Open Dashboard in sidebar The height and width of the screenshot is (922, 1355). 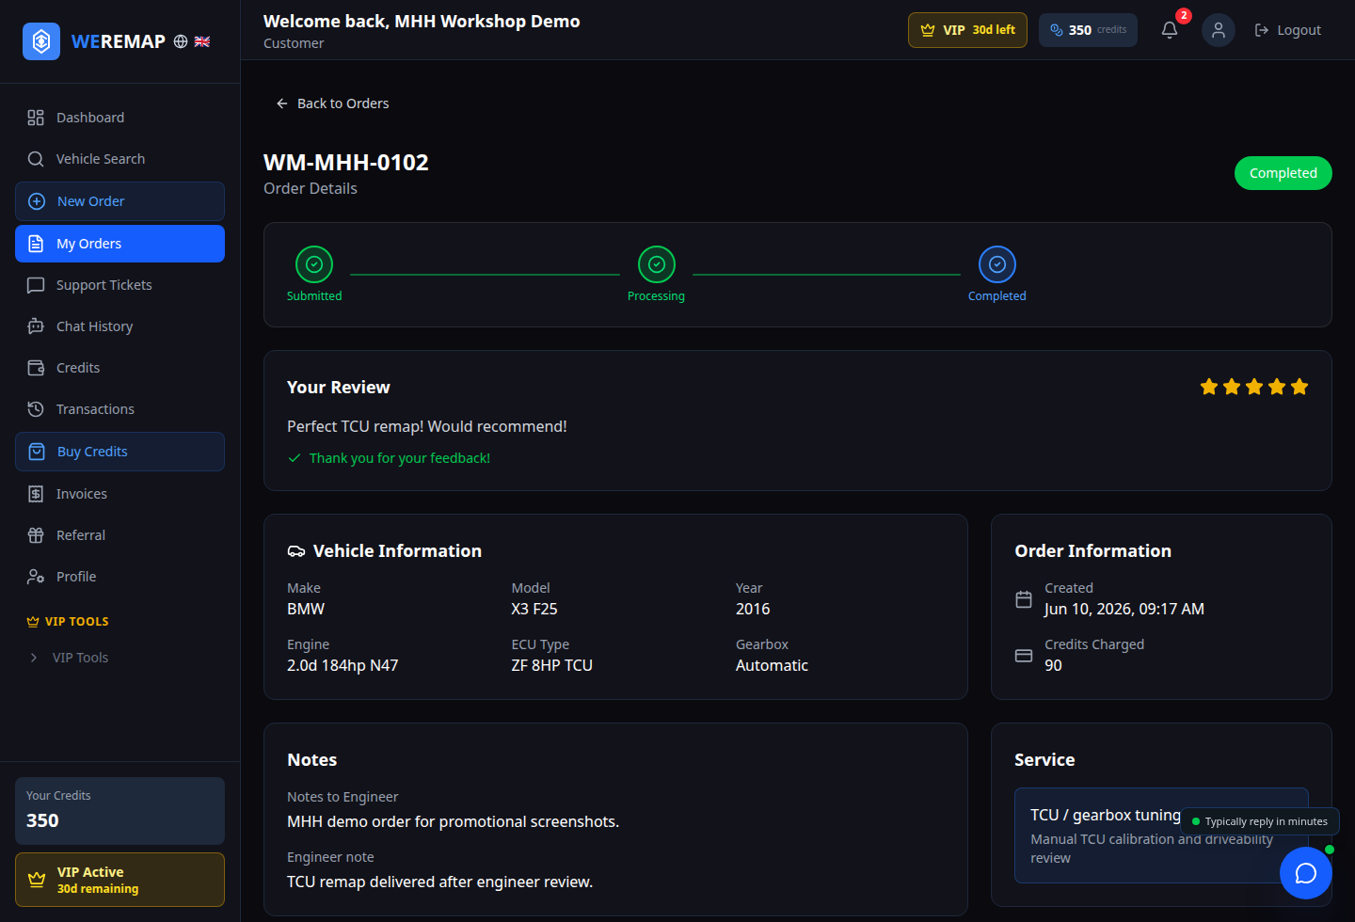click(120, 118)
